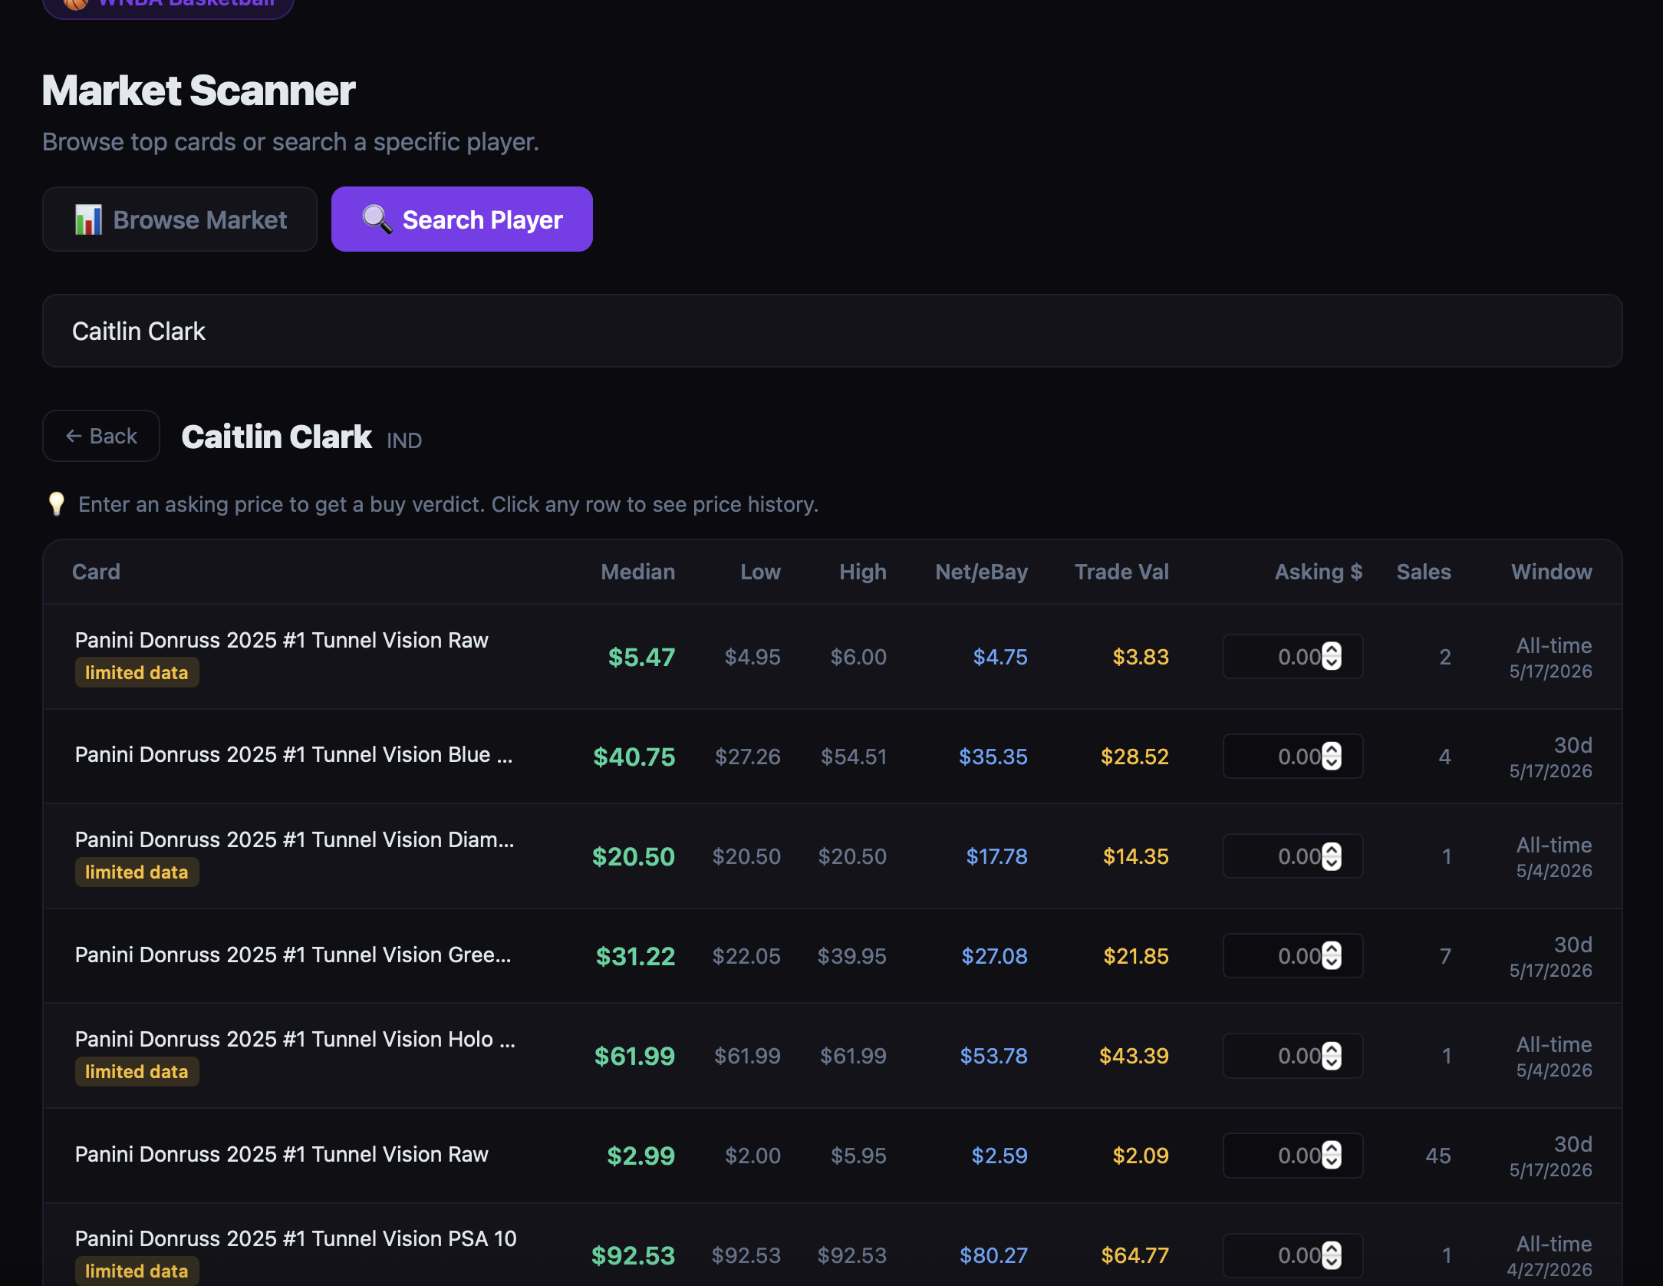Click the Card column header
Image resolution: width=1663 pixels, height=1286 pixels.
pyautogui.click(x=96, y=572)
